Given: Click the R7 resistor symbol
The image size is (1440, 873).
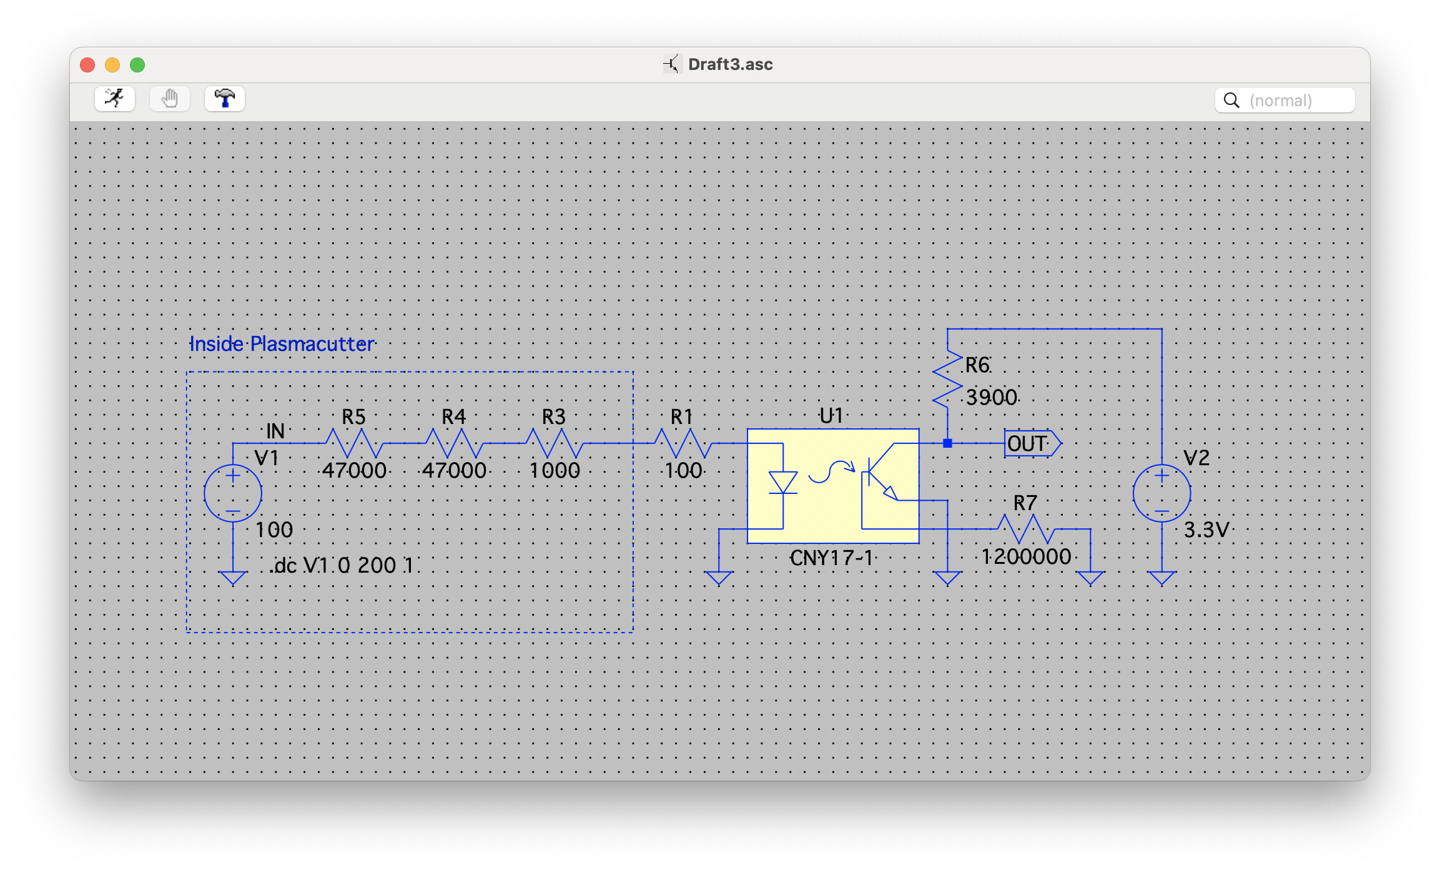Looking at the screenshot, I should point(1027,528).
